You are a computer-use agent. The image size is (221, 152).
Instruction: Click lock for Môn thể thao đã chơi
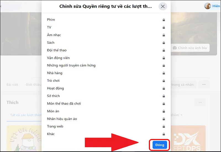pyautogui.click(x=164, y=104)
